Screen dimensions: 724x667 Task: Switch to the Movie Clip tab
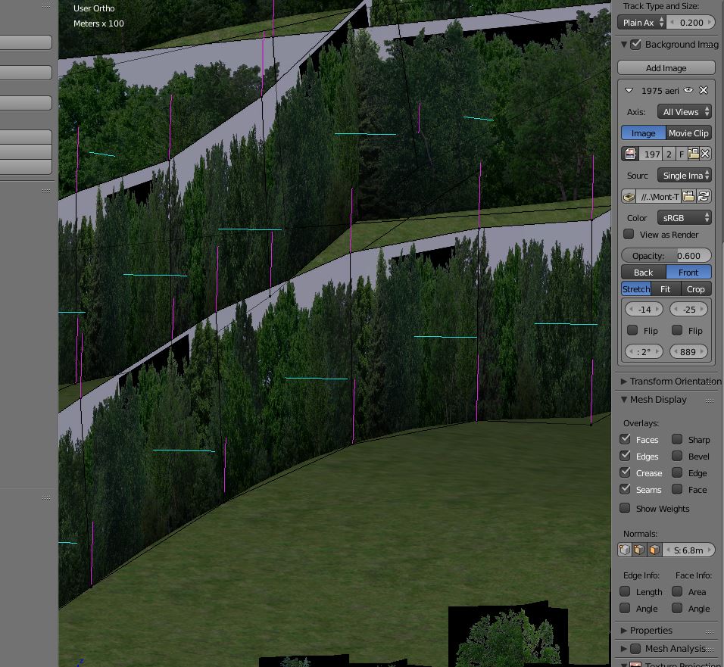688,132
